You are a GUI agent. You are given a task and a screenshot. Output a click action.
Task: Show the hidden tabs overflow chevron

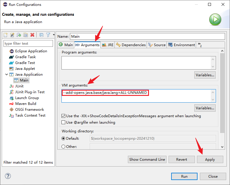(x=200, y=45)
